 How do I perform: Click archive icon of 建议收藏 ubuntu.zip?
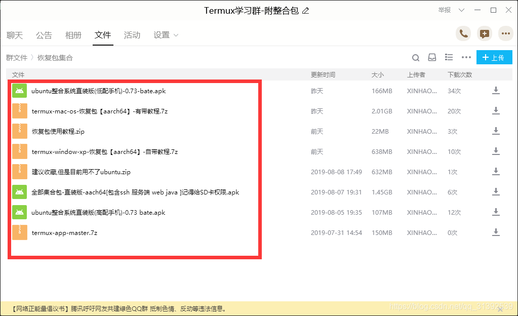point(19,172)
